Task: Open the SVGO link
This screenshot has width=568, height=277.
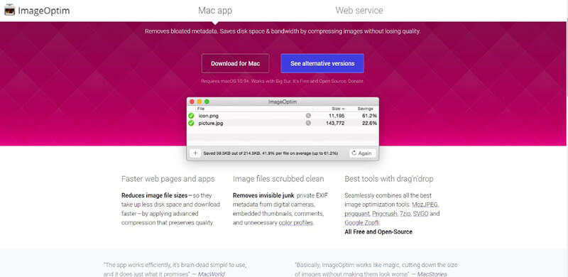Action: click(x=421, y=214)
